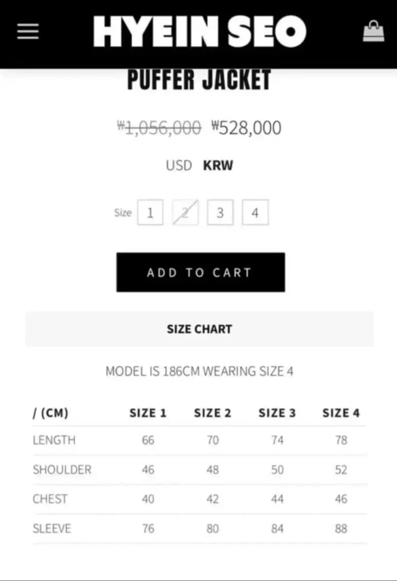Open the shopping bag cart
Image resolution: width=397 pixels, height=581 pixels.
373,31
